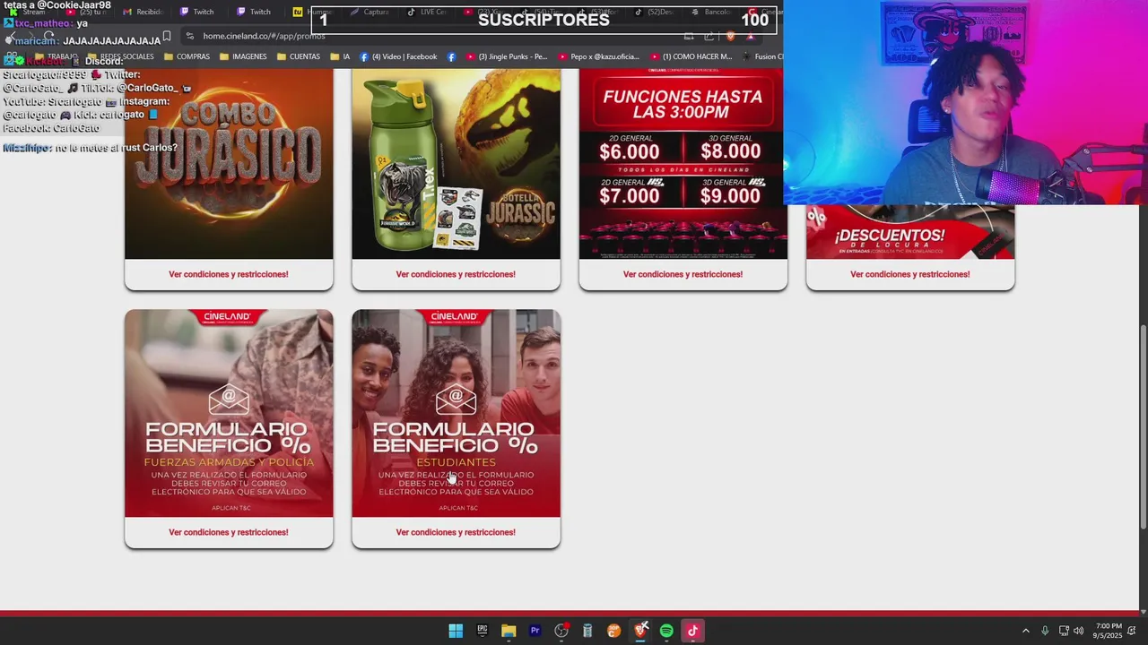
Task: Switch to the first Twitch tab
Action: pyautogui.click(x=198, y=12)
